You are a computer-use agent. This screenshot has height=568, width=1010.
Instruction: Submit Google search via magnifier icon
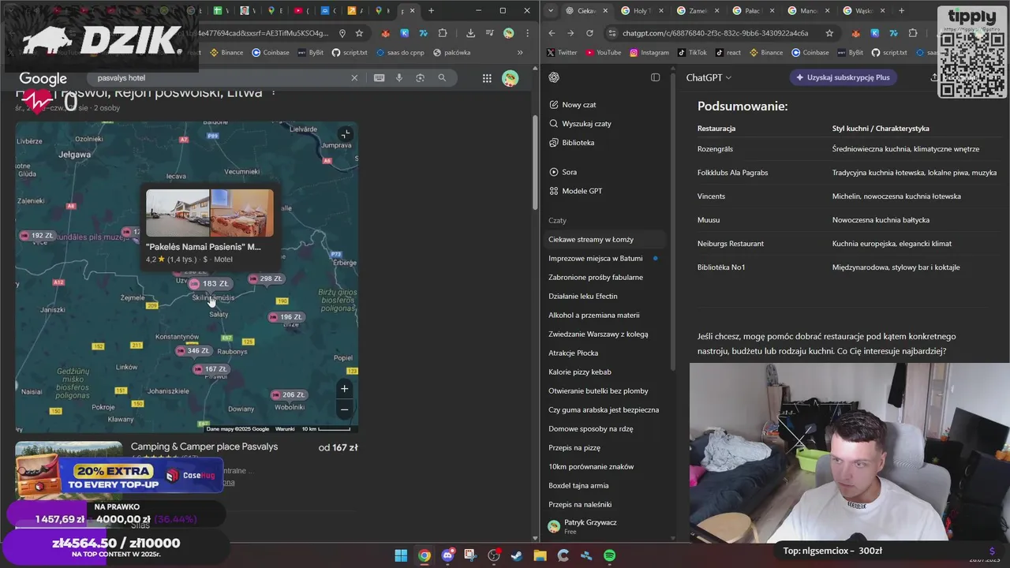(442, 78)
